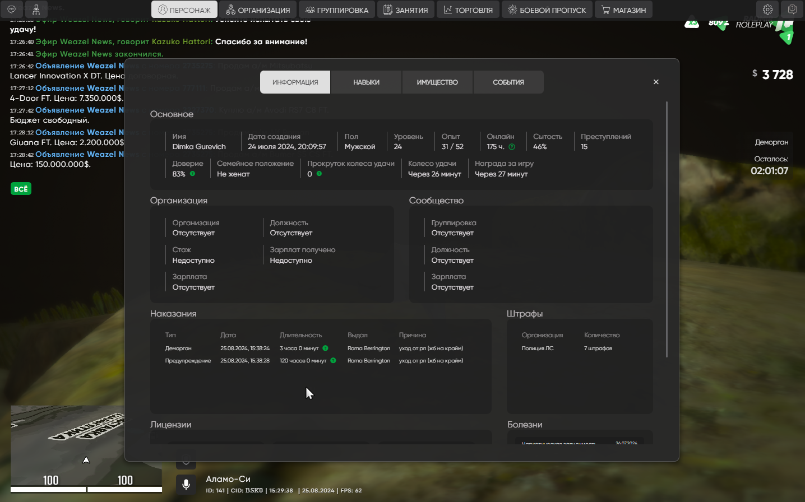Image resolution: width=805 pixels, height=502 pixels.
Task: Click the Лицензии section heading
Action: (170, 425)
